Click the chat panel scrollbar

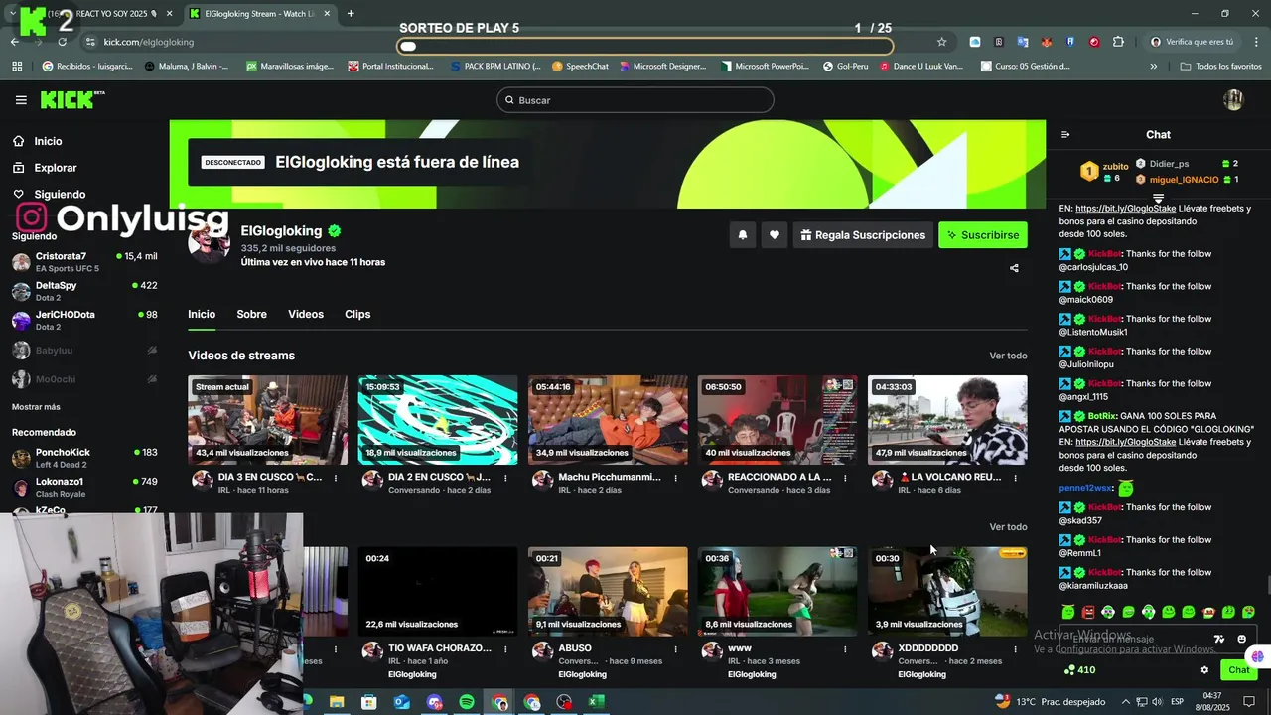[1267, 586]
